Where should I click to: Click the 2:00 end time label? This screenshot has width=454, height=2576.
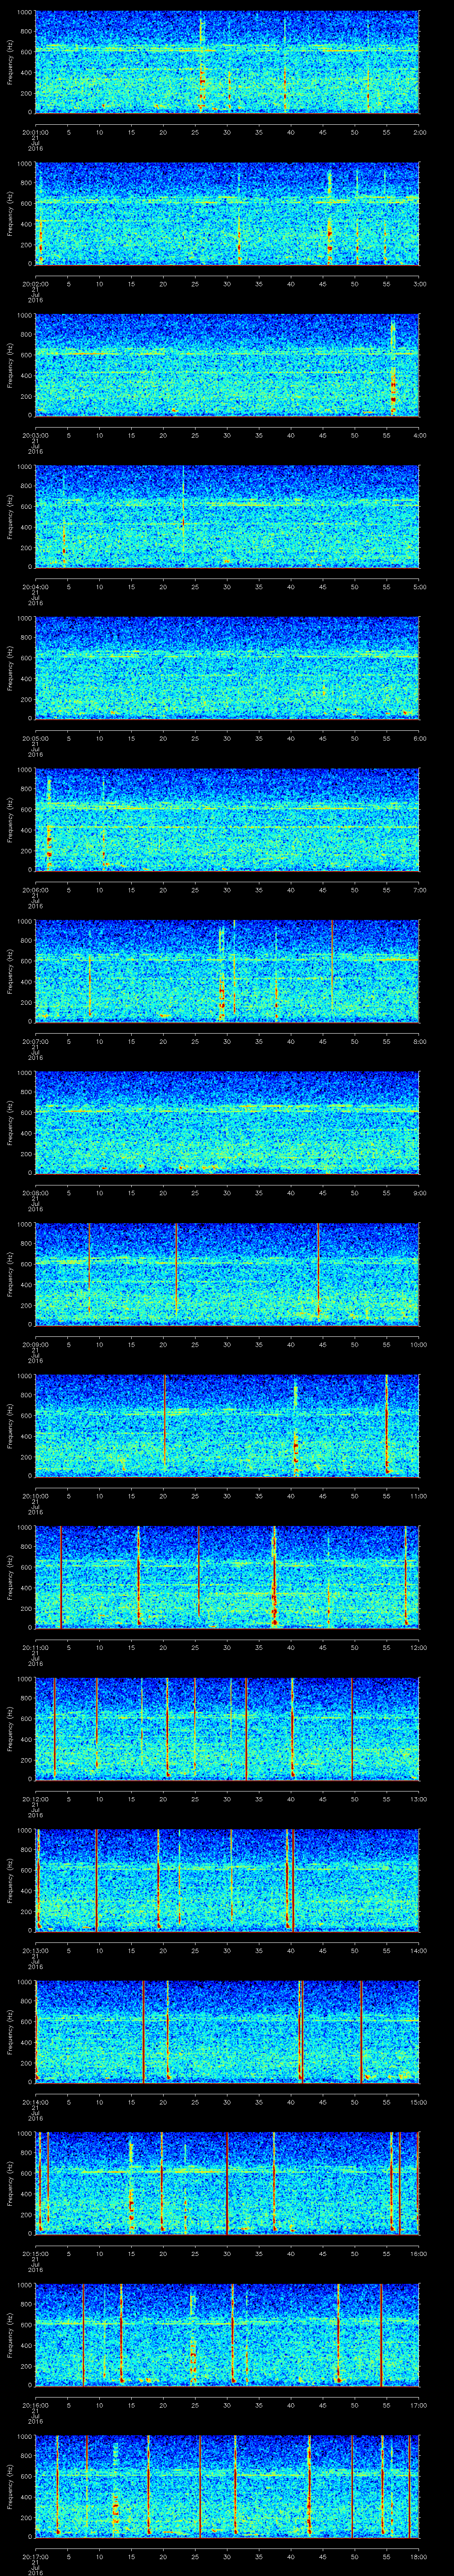(419, 132)
